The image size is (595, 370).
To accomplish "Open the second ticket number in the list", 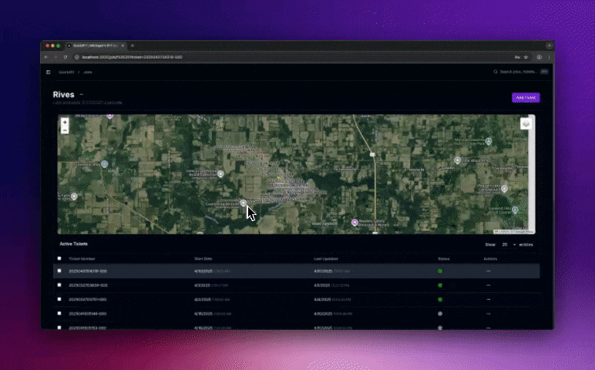I will pos(88,285).
